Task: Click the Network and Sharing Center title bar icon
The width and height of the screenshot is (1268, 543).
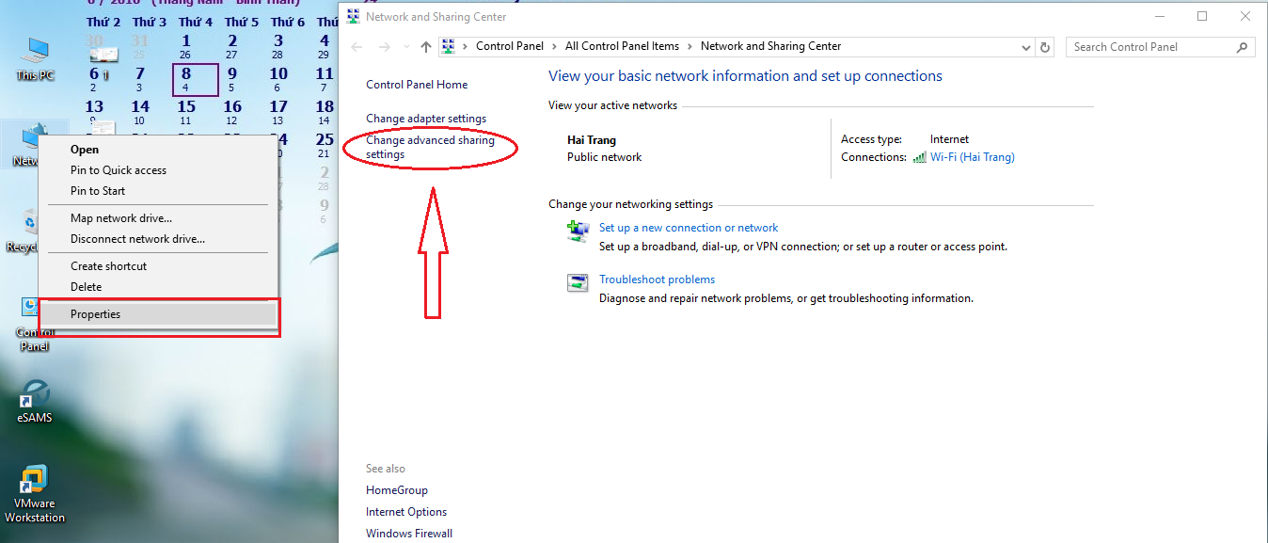Action: 353,16
